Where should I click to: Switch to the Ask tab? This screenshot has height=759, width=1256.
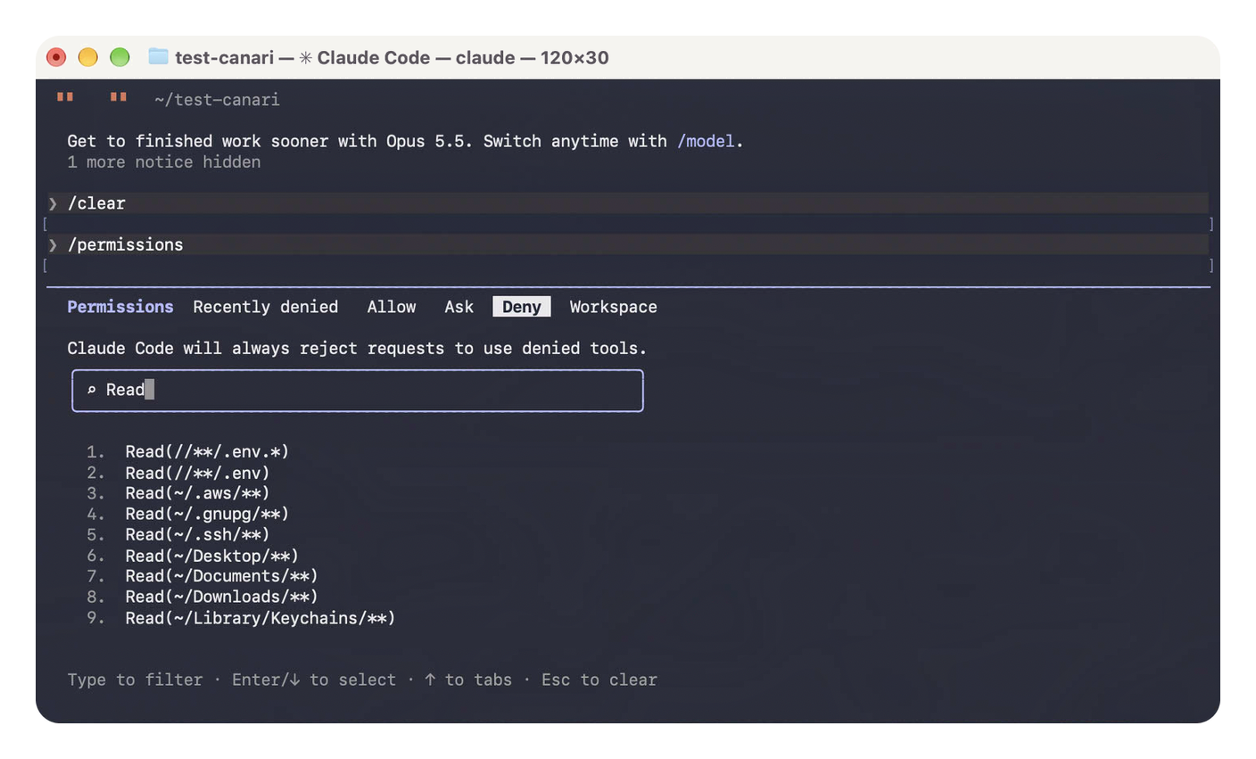(x=459, y=307)
